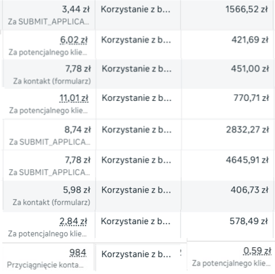
Task: Select the 1566,52 zł amount spent cell
Action: [247, 9]
